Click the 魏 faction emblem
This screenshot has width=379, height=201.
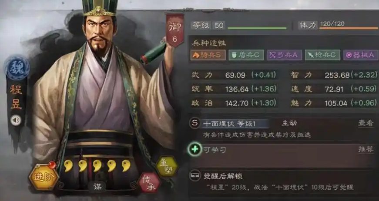tap(17, 69)
